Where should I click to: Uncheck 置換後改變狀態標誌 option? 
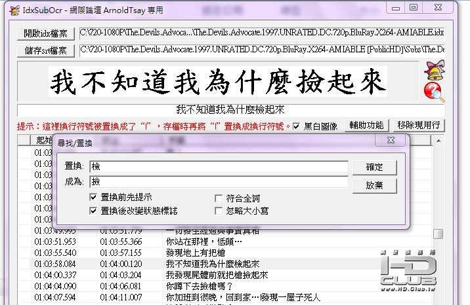pyautogui.click(x=93, y=211)
